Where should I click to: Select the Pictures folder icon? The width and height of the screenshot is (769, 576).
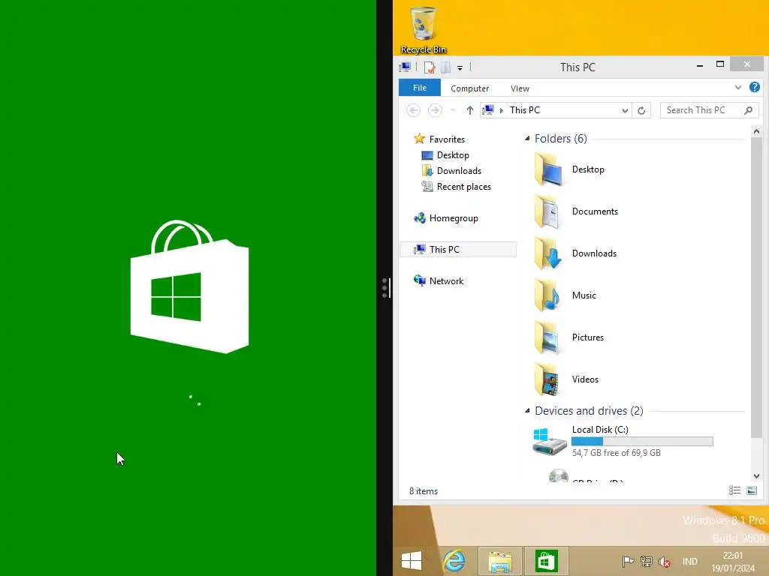[548, 337]
